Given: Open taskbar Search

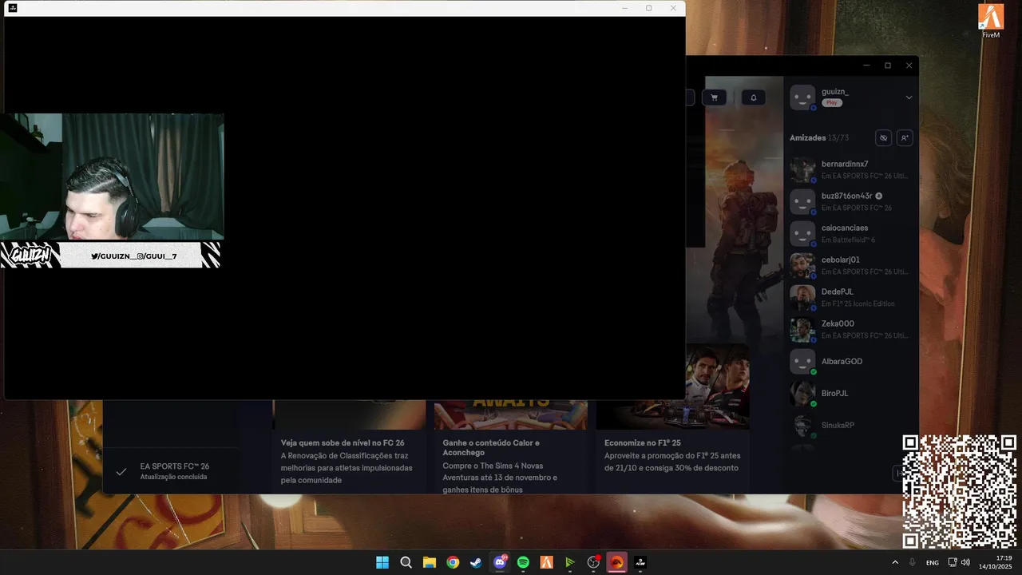Looking at the screenshot, I should tap(406, 562).
